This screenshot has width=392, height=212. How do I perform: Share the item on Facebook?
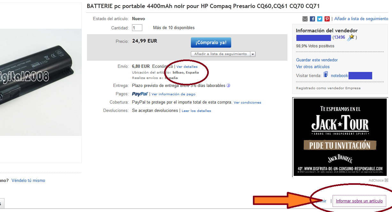coord(312,19)
